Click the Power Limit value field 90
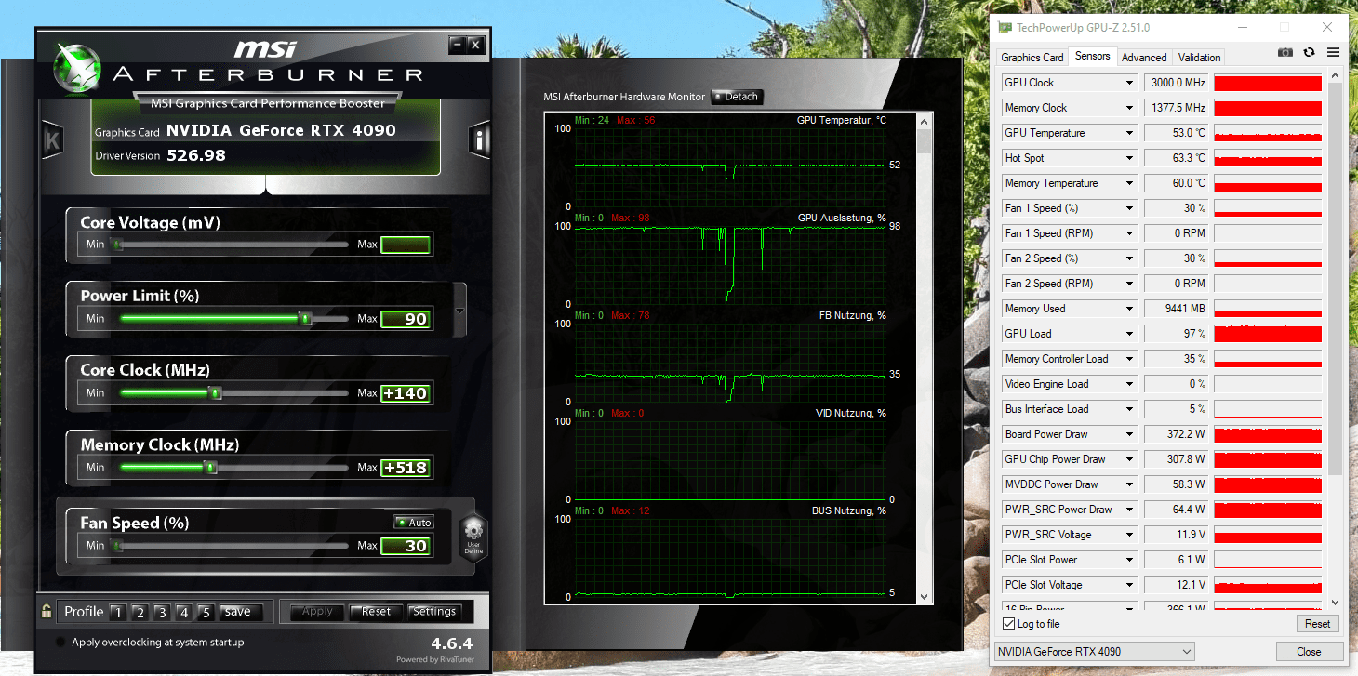This screenshot has height=676, width=1358. [406, 319]
